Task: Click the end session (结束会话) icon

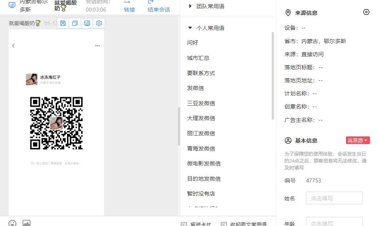Action: tap(151, 2)
